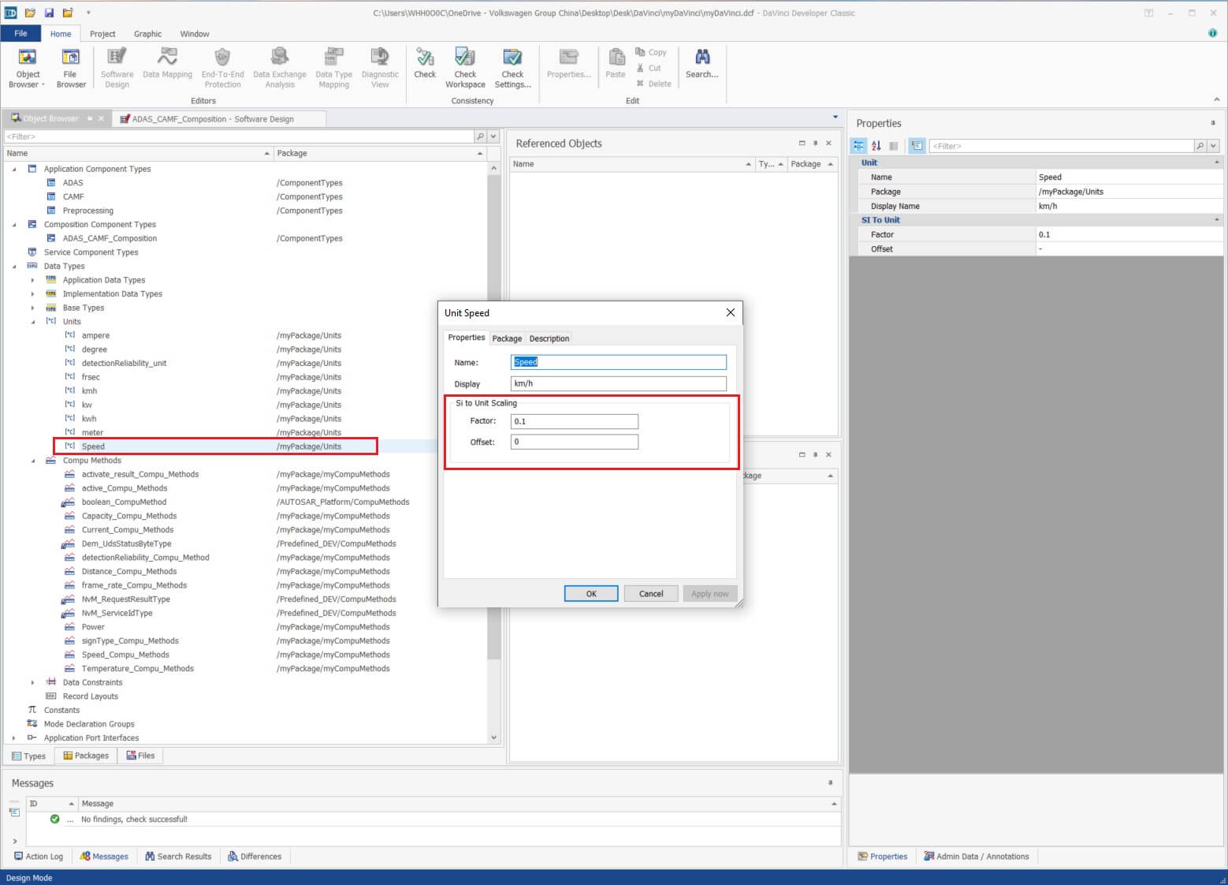Expand the Application Data Types node
The width and height of the screenshot is (1228, 885).
tap(33, 280)
